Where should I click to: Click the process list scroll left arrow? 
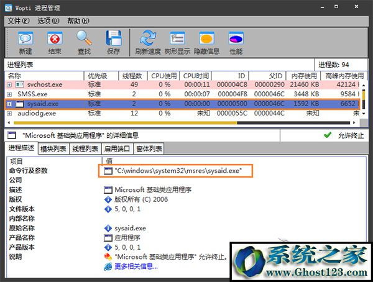pos(9,123)
